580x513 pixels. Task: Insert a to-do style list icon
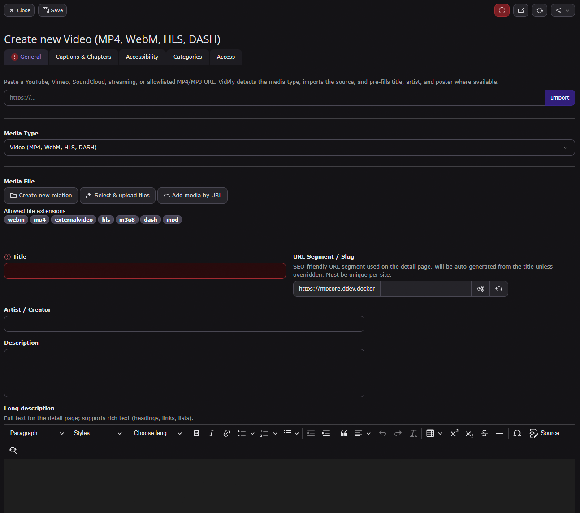tap(242, 433)
